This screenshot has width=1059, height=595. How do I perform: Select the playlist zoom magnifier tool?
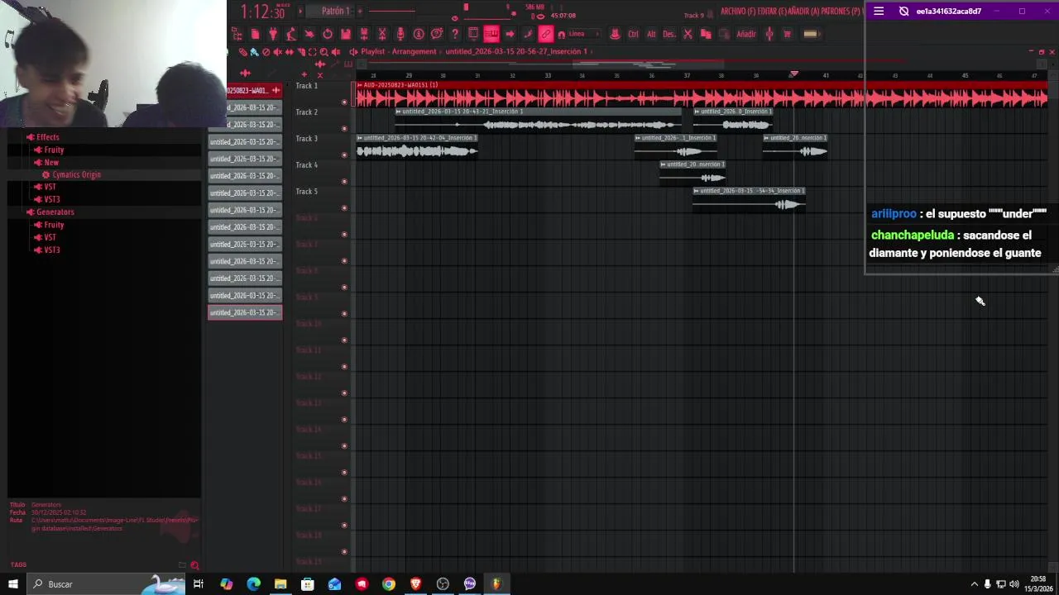(x=323, y=52)
